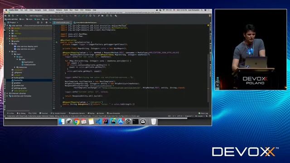Viewport: 290px width, 163px height.
Task: Open the Terminal tool window button
Action: coord(43,113)
